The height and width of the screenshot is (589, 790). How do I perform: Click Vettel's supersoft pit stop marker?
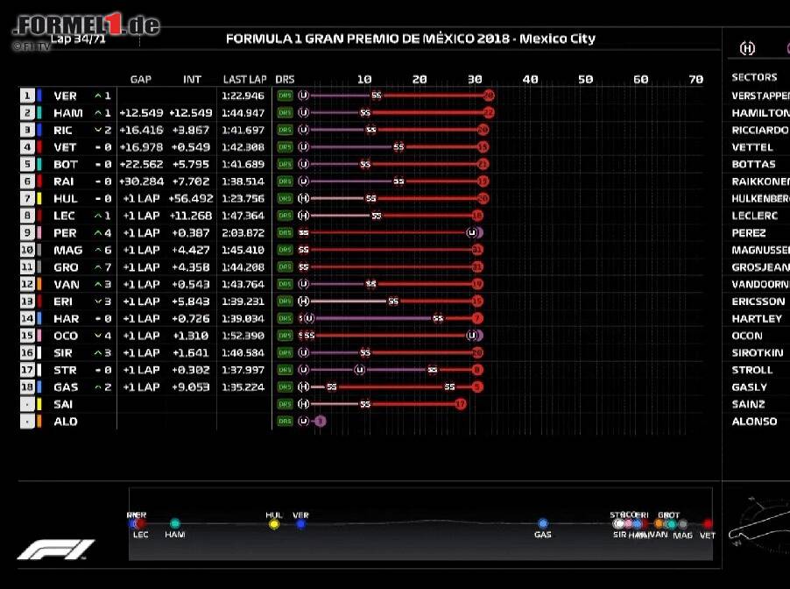[399, 146]
